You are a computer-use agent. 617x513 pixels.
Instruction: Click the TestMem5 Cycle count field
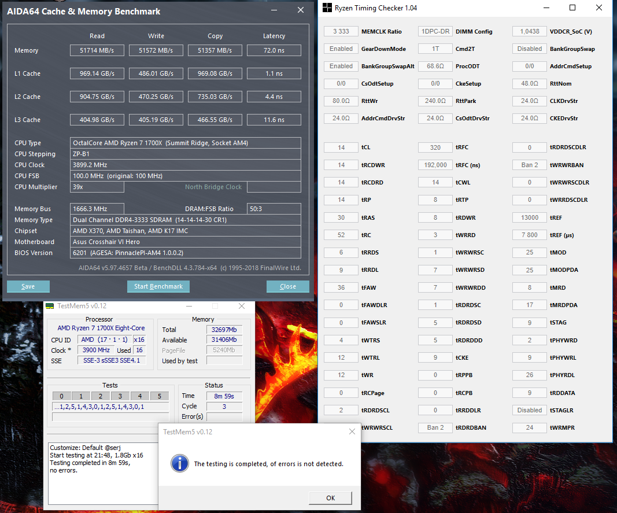click(224, 407)
